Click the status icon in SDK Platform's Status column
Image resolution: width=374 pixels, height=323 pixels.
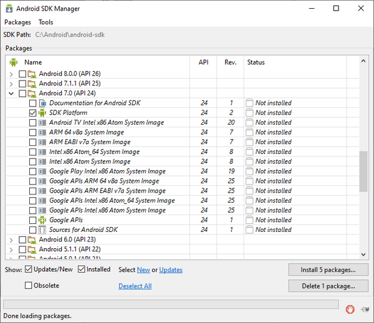pyautogui.click(x=249, y=113)
